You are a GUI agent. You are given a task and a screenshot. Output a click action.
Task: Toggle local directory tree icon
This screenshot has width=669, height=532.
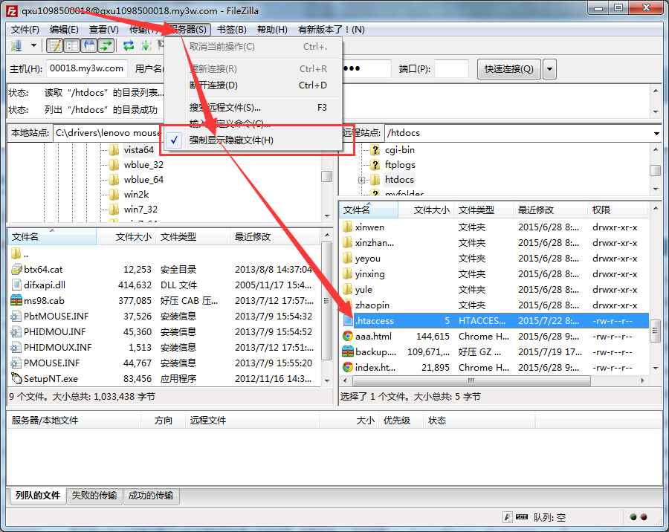72,46
